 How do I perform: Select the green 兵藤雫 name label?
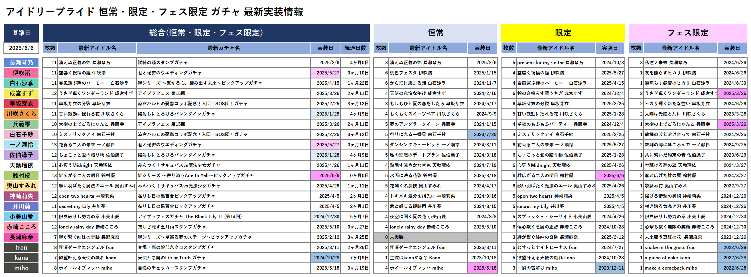pos(21,124)
